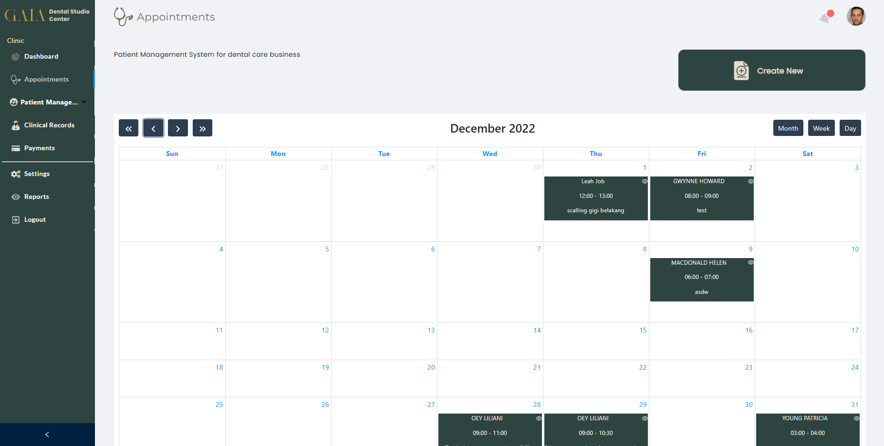
Task: Click the user profile avatar
Action: [856, 16]
